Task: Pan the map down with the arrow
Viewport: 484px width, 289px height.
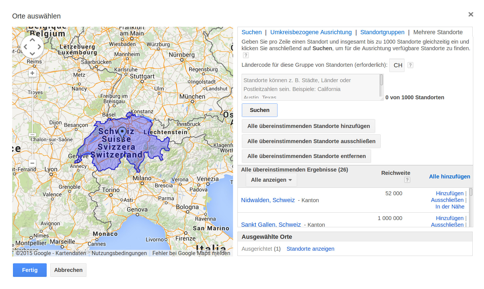Action: (32, 53)
